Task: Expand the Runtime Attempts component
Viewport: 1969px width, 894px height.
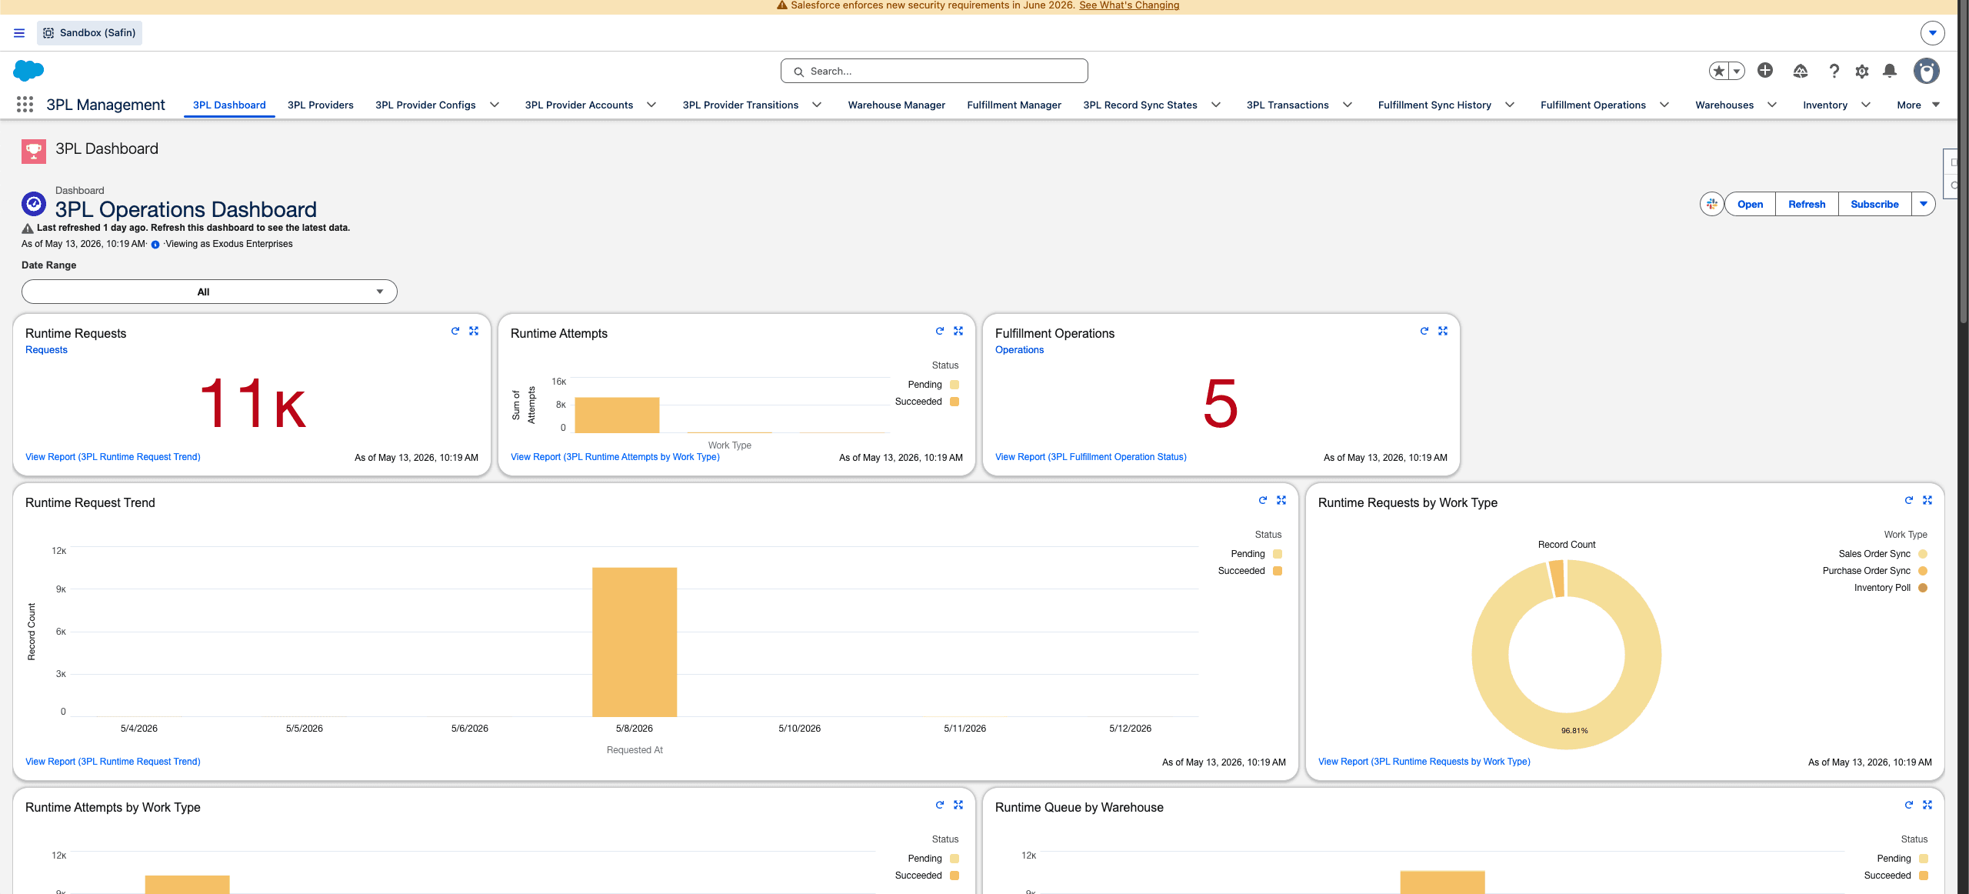Action: pos(958,331)
